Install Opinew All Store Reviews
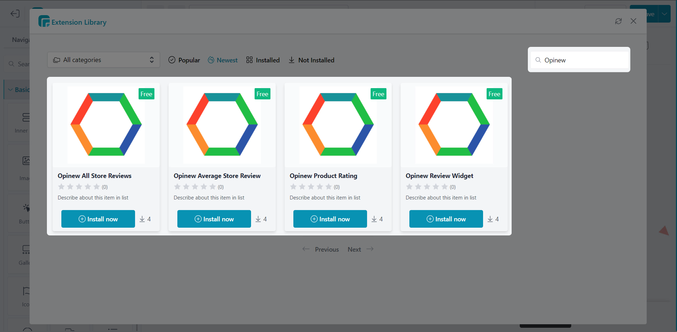This screenshot has width=677, height=332. coord(98,219)
